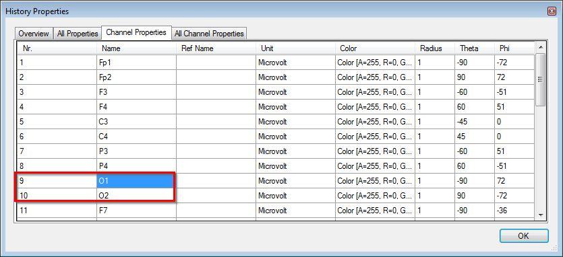This screenshot has height=257, width=563.
Task: Open the All Channel Properties tab
Action: 209,34
